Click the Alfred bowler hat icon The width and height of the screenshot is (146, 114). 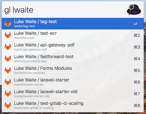pyautogui.click(x=134, y=10)
